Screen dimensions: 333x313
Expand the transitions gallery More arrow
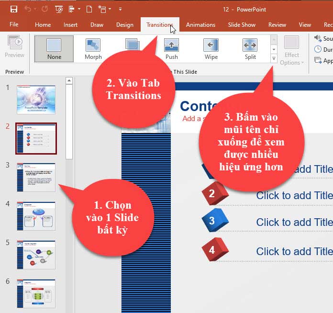point(274,58)
